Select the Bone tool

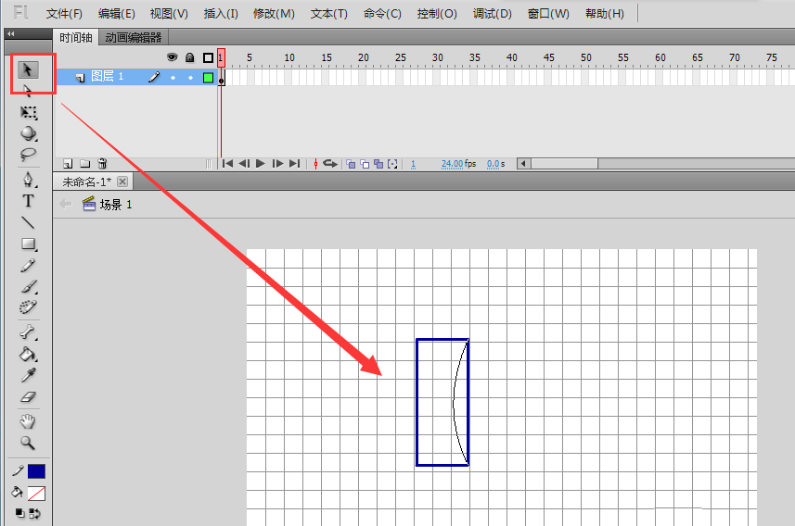coord(28,332)
